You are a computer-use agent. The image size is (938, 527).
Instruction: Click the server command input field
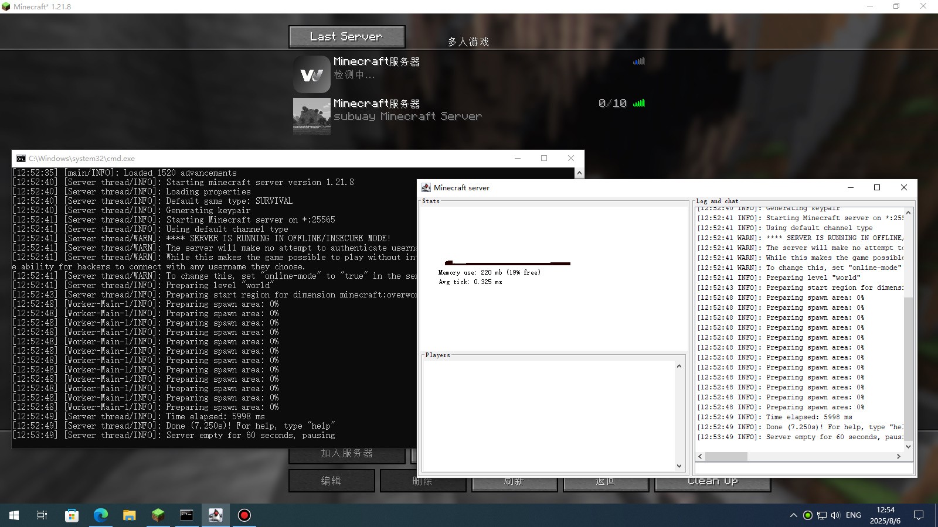click(x=803, y=468)
